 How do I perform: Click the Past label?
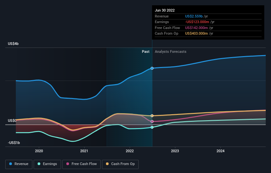click(x=146, y=52)
